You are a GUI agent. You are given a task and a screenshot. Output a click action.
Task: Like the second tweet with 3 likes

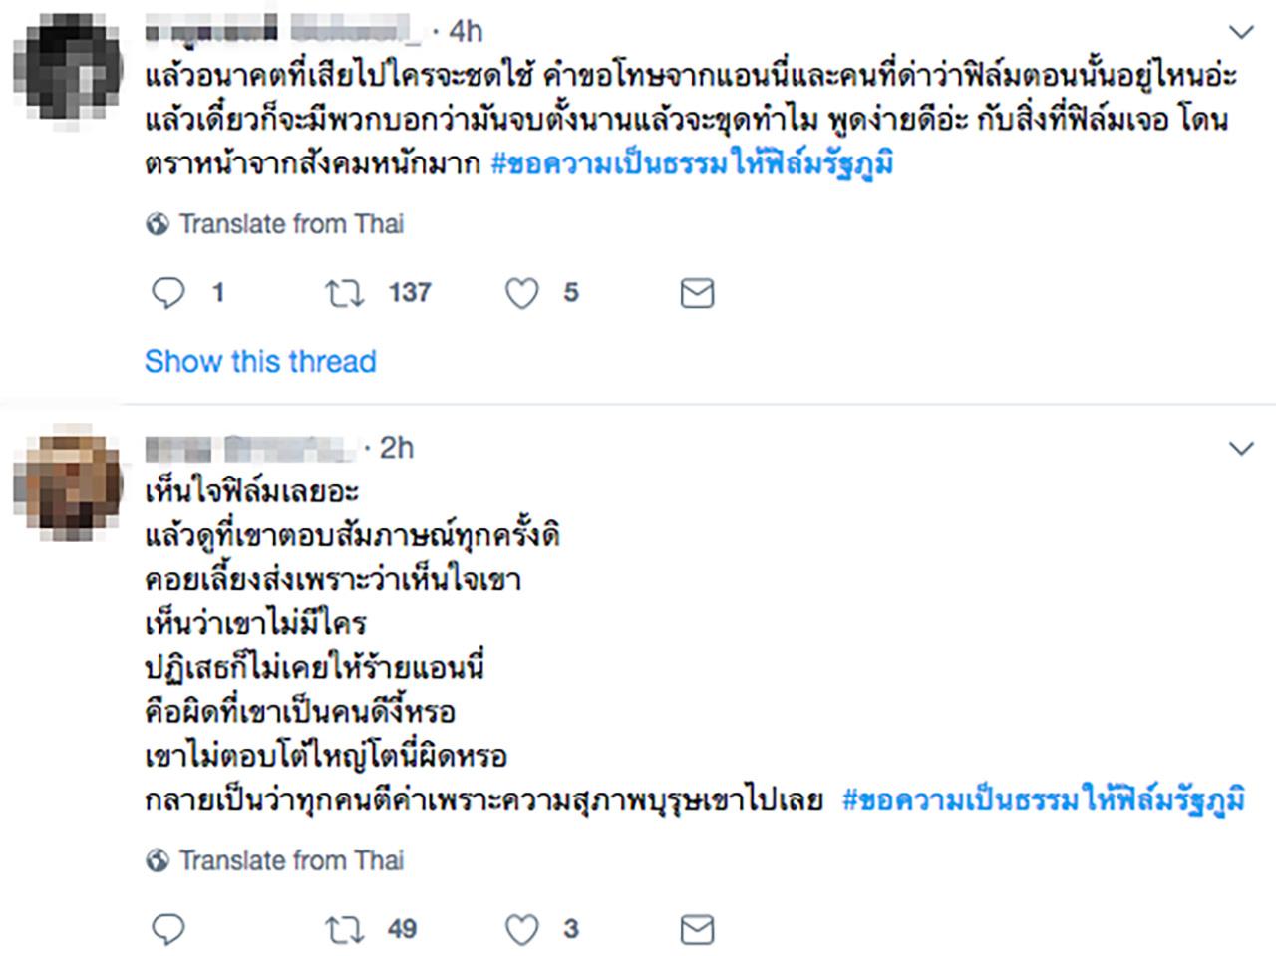pos(521,929)
